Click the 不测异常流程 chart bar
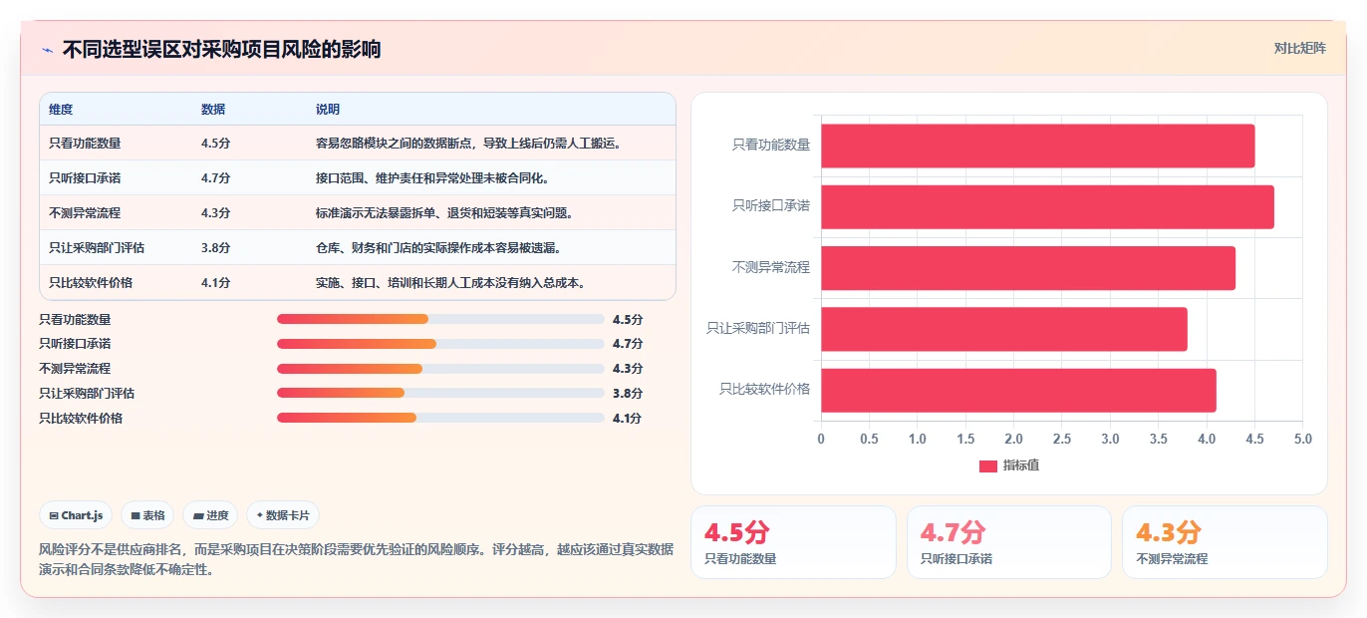Viewport: 1367px width, 618px height. pos(1028,268)
